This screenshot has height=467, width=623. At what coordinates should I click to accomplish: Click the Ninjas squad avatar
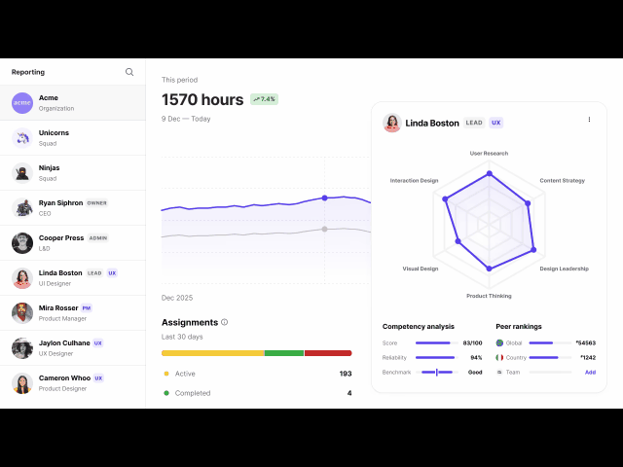click(22, 173)
